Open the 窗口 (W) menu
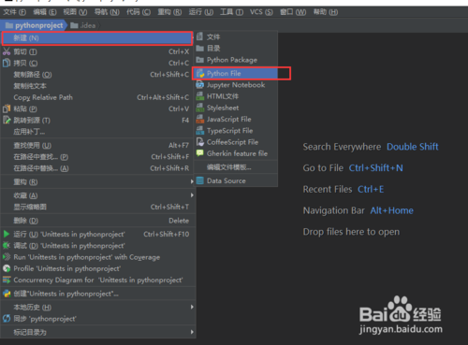This screenshot has width=468, height=345. tap(293, 12)
